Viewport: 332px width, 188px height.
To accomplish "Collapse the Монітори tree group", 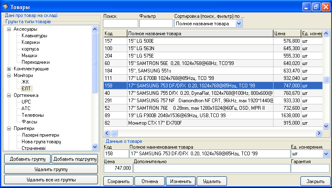I will pyautogui.click(x=9, y=76).
